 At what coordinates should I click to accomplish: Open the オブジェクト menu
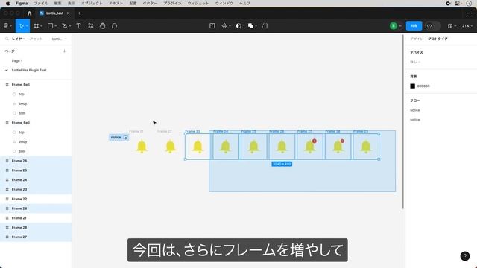[92, 3]
